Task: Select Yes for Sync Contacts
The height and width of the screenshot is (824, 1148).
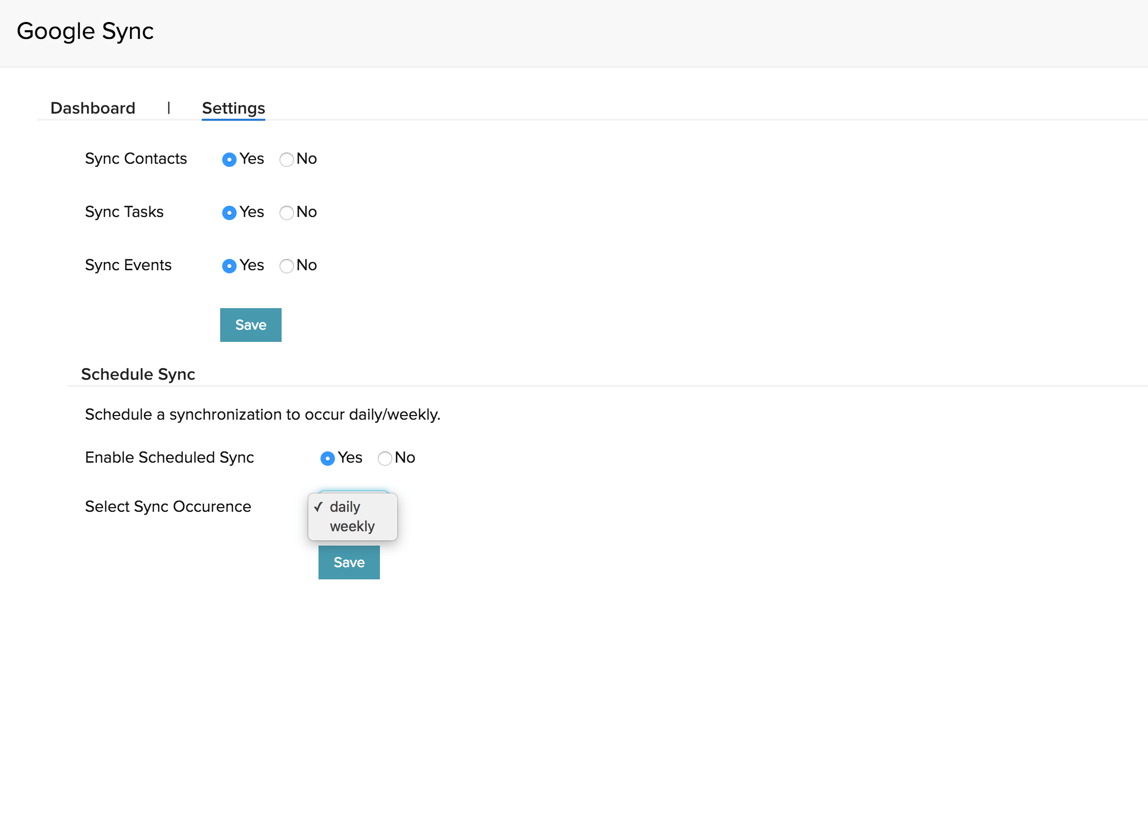Action: (229, 160)
